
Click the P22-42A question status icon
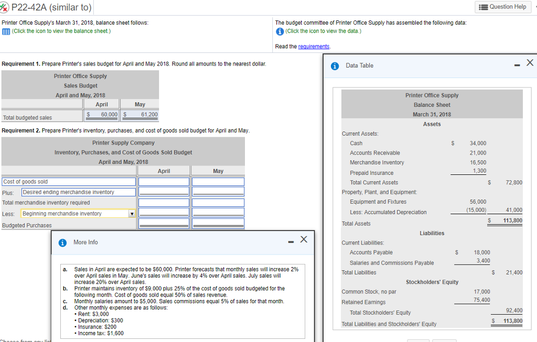[x=4, y=7]
